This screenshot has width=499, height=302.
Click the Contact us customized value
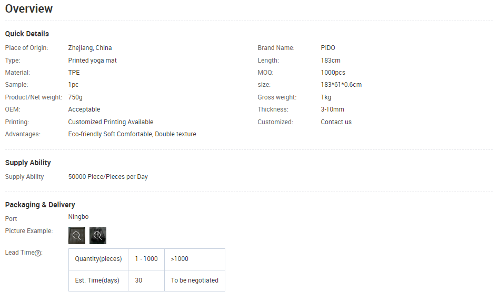[336, 122]
